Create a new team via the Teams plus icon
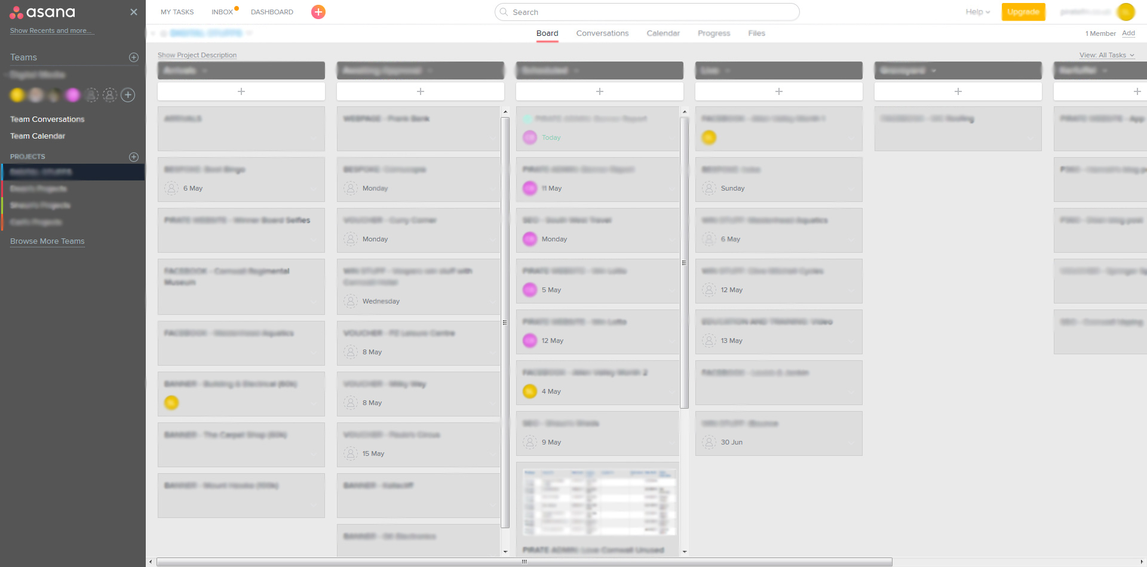This screenshot has height=567, width=1147. 133,57
